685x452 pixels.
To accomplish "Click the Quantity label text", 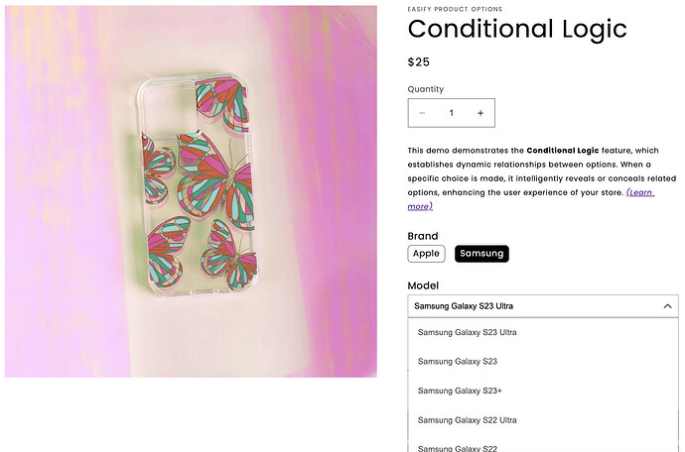I will click(426, 89).
